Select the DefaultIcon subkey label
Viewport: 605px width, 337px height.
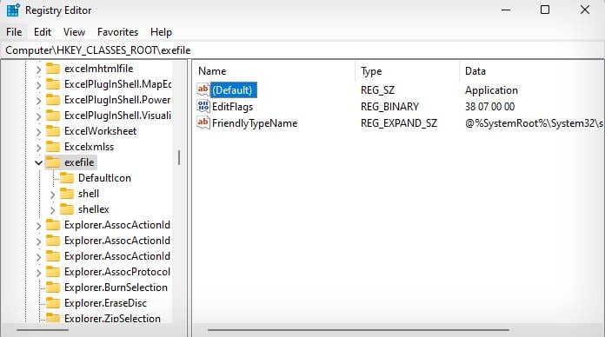(104, 178)
